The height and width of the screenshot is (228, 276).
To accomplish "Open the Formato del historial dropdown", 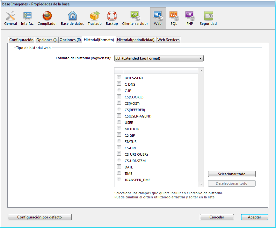I will click(x=159, y=58).
